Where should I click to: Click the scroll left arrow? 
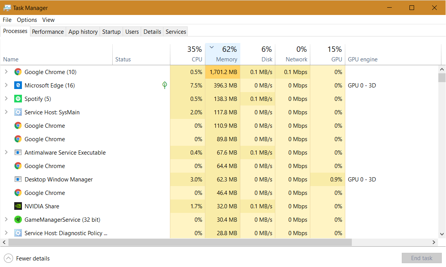[x=4, y=242]
